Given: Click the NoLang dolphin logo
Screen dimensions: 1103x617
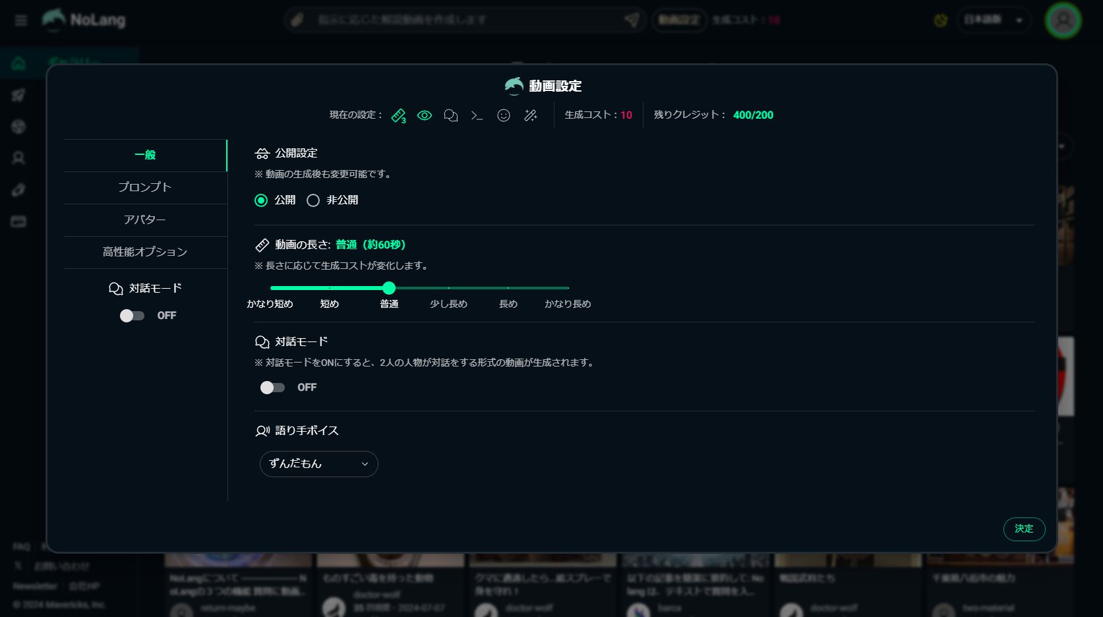Looking at the screenshot, I should (55, 19).
